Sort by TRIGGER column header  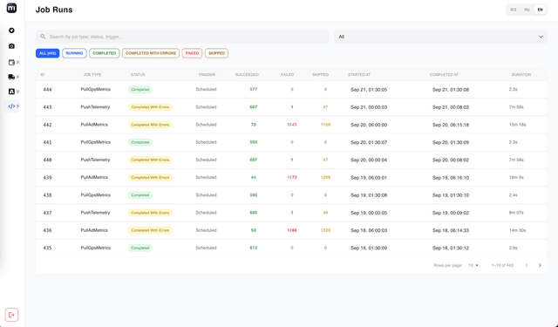point(207,75)
